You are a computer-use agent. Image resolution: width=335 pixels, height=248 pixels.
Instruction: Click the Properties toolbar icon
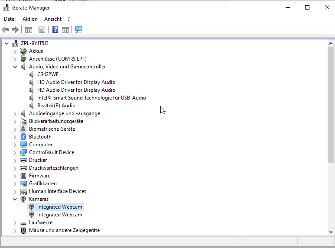pyautogui.click(x=42, y=30)
